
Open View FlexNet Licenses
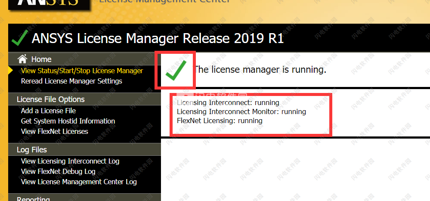pyautogui.click(x=54, y=131)
